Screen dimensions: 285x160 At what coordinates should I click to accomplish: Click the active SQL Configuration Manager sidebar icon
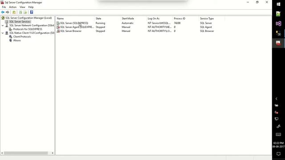(x=278, y=43)
